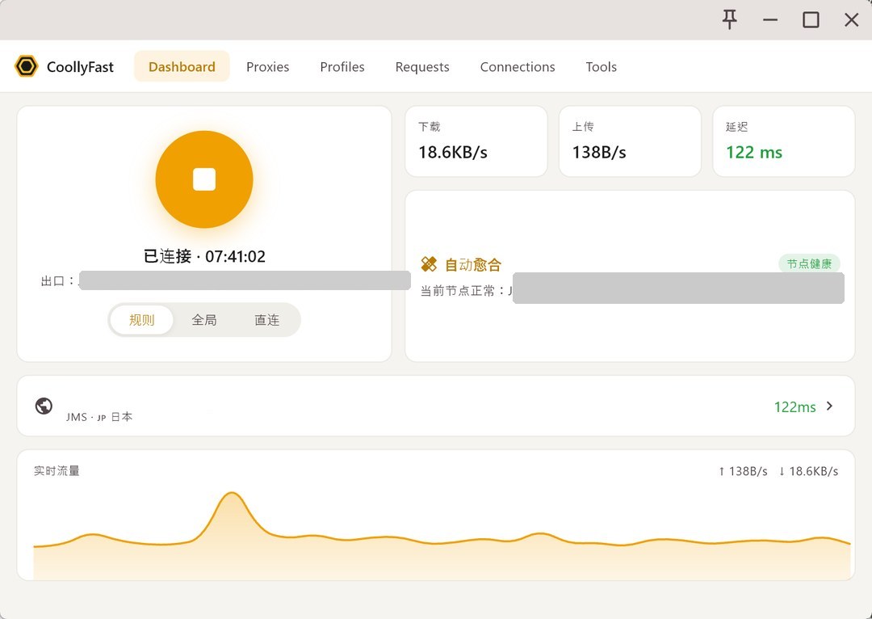Click the 延迟 122 ms card
The height and width of the screenshot is (619, 872).
pyautogui.click(x=783, y=141)
